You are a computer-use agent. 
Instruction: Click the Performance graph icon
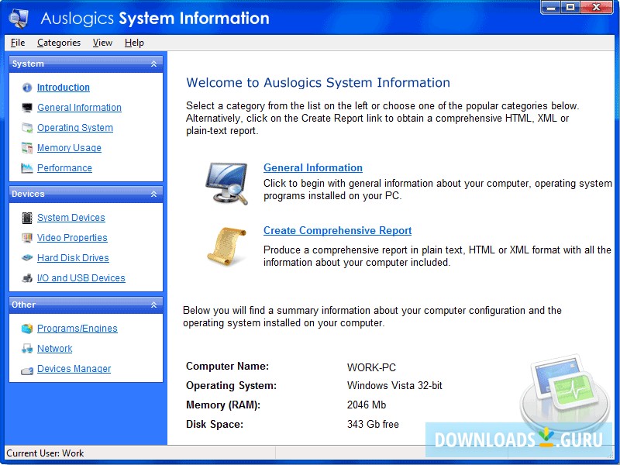pyautogui.click(x=27, y=168)
